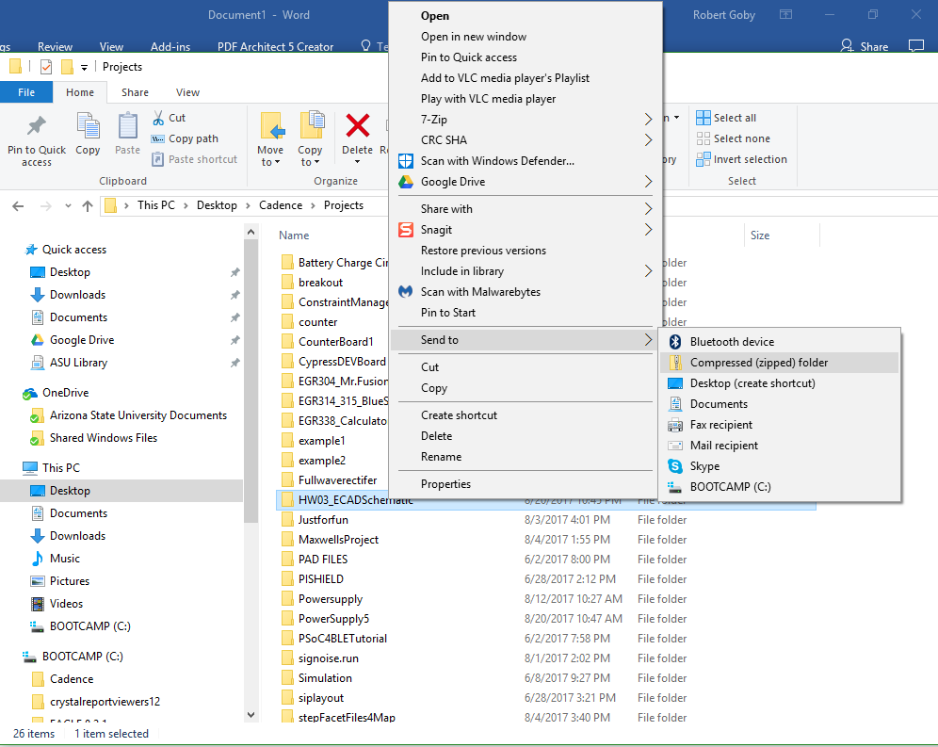Click the Back navigation arrow
Image resolution: width=938 pixels, height=747 pixels.
(x=18, y=204)
